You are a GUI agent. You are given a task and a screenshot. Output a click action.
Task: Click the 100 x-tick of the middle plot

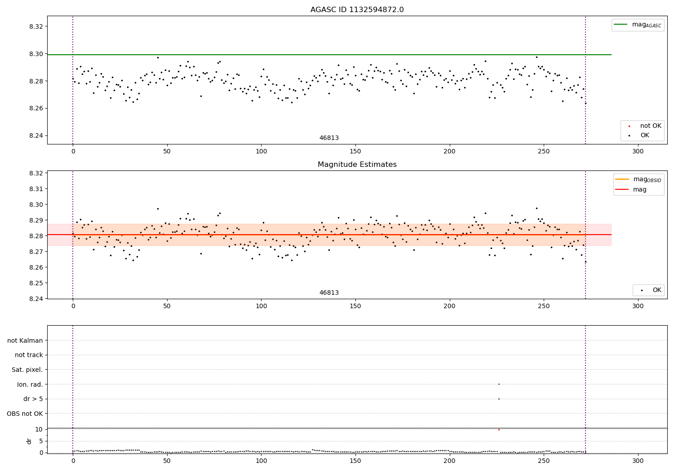(261, 306)
